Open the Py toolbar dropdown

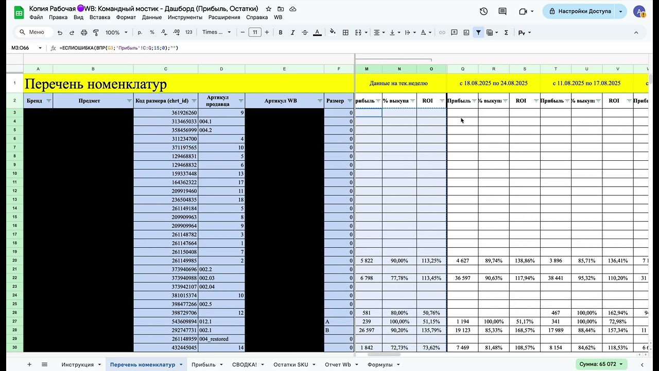[x=524, y=32]
